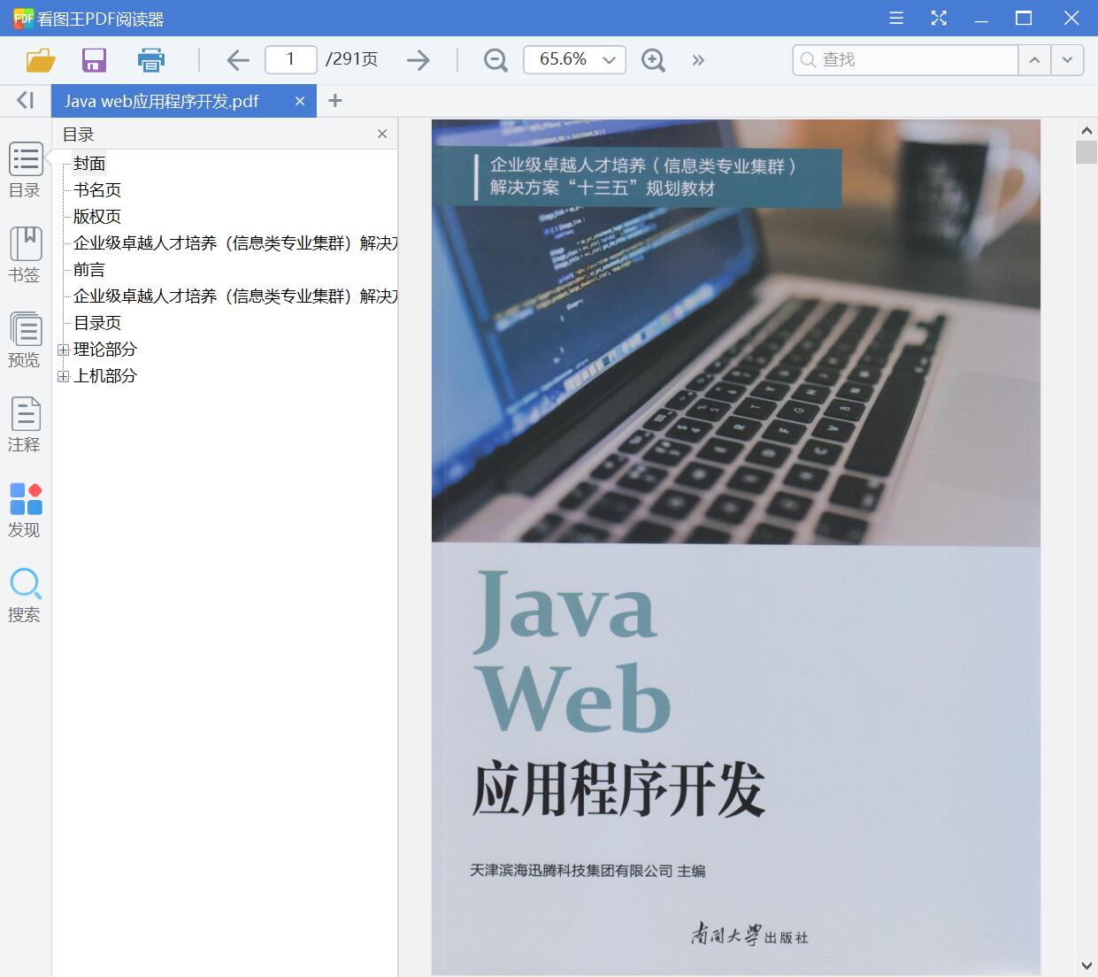Select the Java web应用程序开发.pdf tab
Image resolution: width=1098 pixels, height=977 pixels.
click(162, 102)
